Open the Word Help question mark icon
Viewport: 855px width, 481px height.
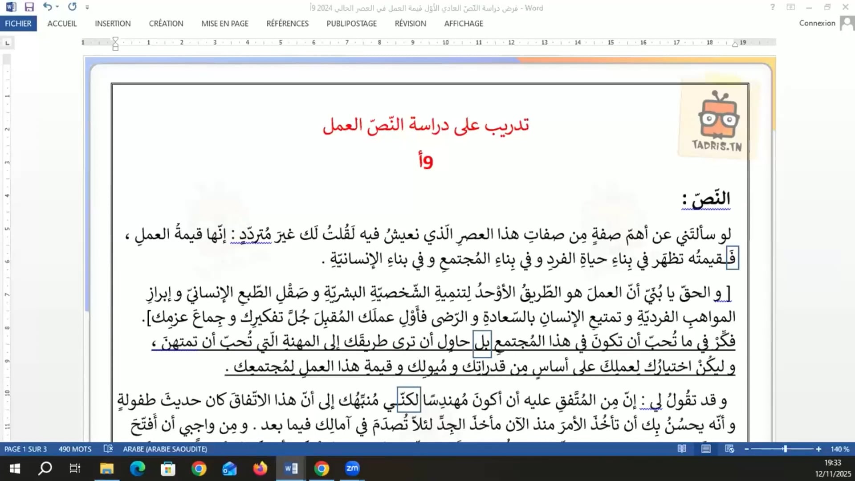point(773,7)
